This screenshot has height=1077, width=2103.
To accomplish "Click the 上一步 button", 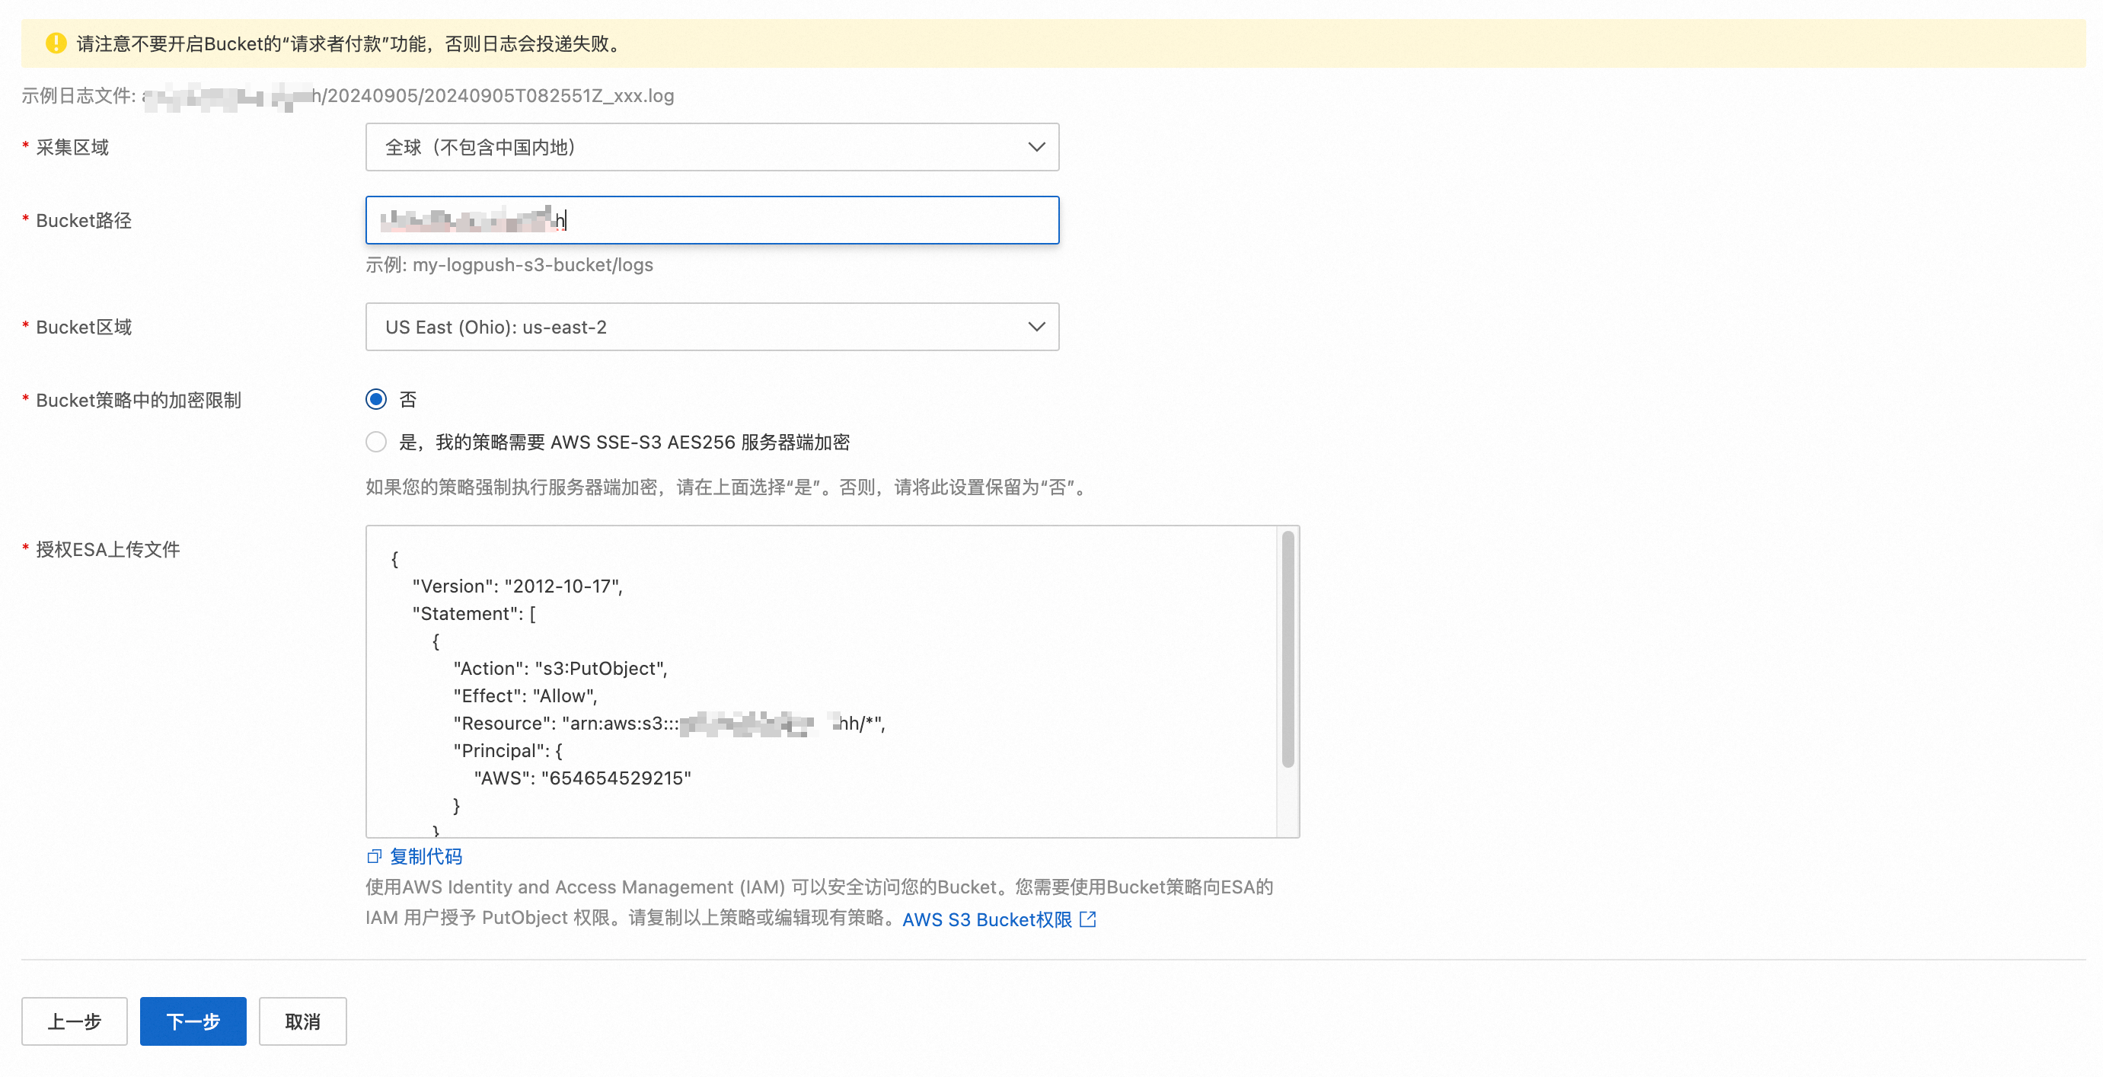I will click(x=75, y=1021).
